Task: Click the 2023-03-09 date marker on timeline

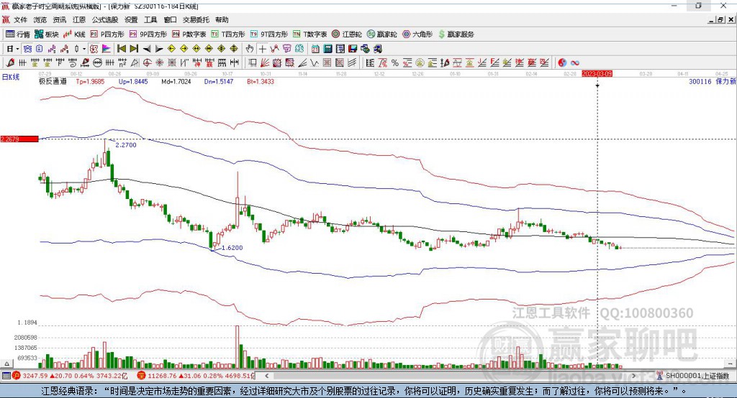Action: point(597,73)
